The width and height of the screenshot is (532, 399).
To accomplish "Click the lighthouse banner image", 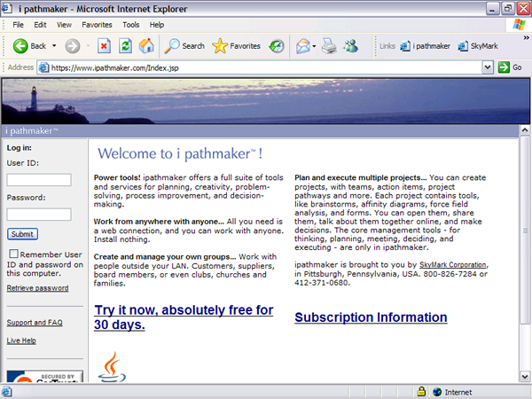I will (x=266, y=101).
